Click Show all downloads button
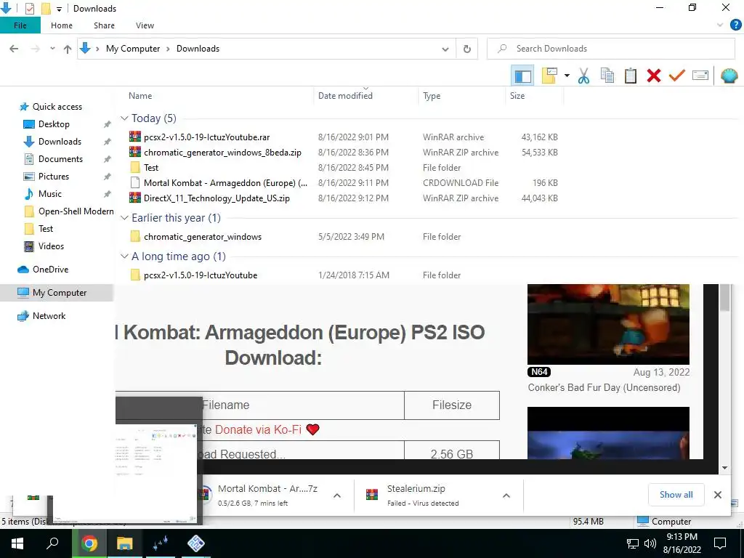Screen dimensions: 744x558 (676, 495)
